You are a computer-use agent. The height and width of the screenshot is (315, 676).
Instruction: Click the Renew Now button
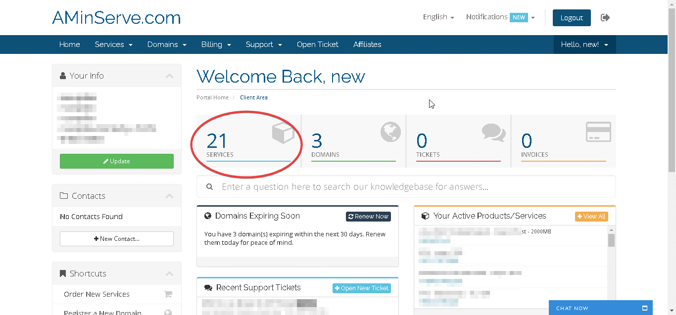pos(368,217)
